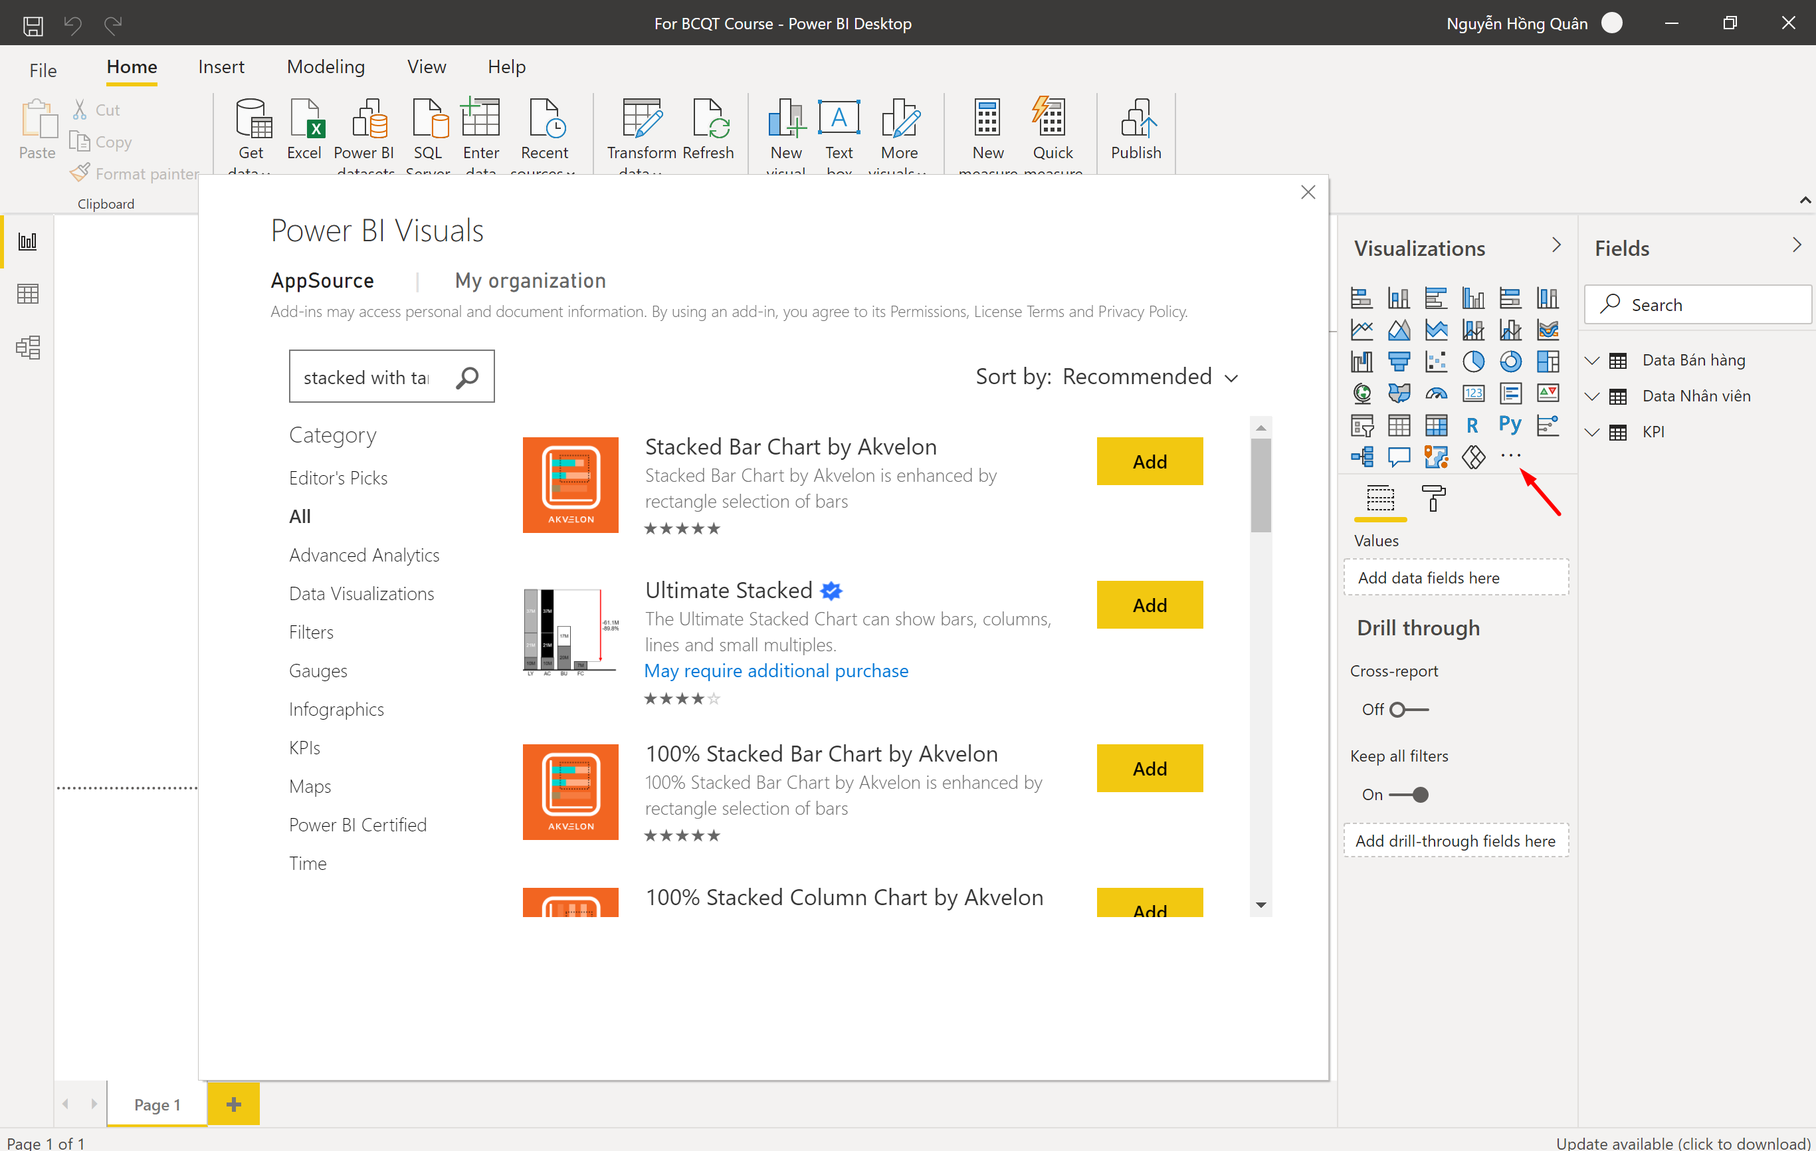Image resolution: width=1816 pixels, height=1151 pixels.
Task: Select the card (123) visual
Action: click(x=1473, y=393)
